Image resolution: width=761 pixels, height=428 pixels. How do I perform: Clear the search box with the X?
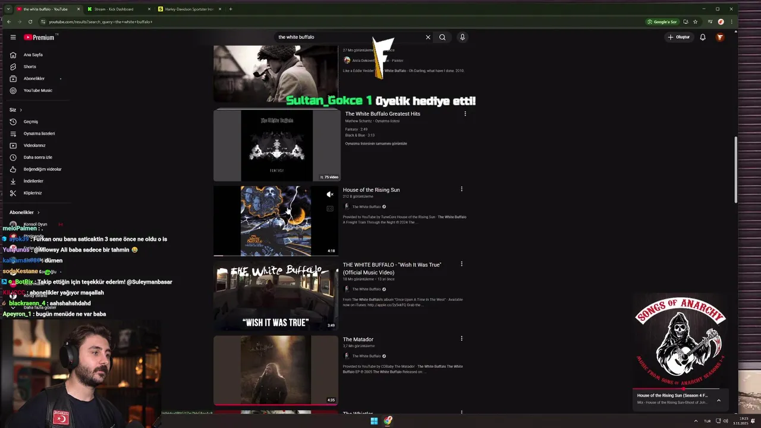(x=428, y=37)
